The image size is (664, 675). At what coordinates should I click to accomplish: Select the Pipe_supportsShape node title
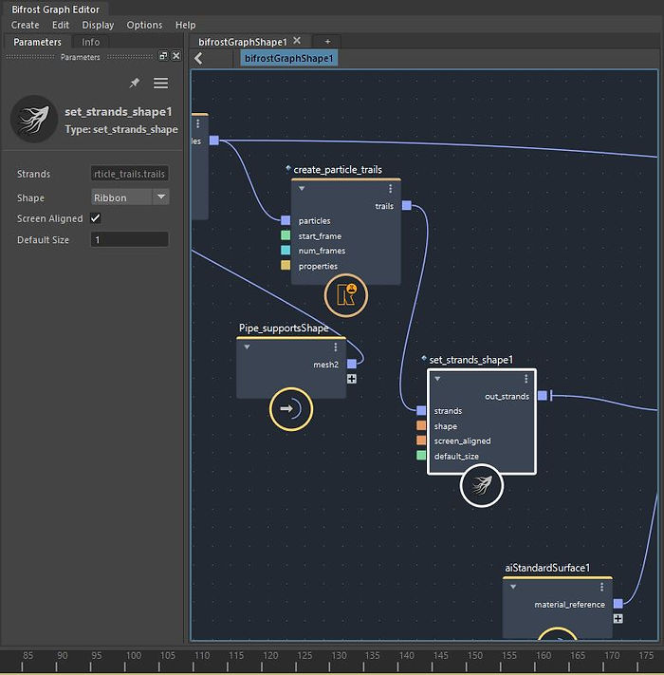pyautogui.click(x=284, y=328)
